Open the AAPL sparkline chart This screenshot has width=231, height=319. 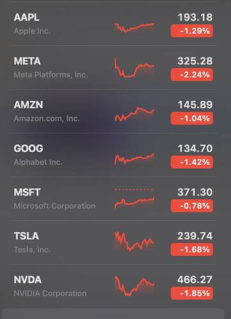134,27
